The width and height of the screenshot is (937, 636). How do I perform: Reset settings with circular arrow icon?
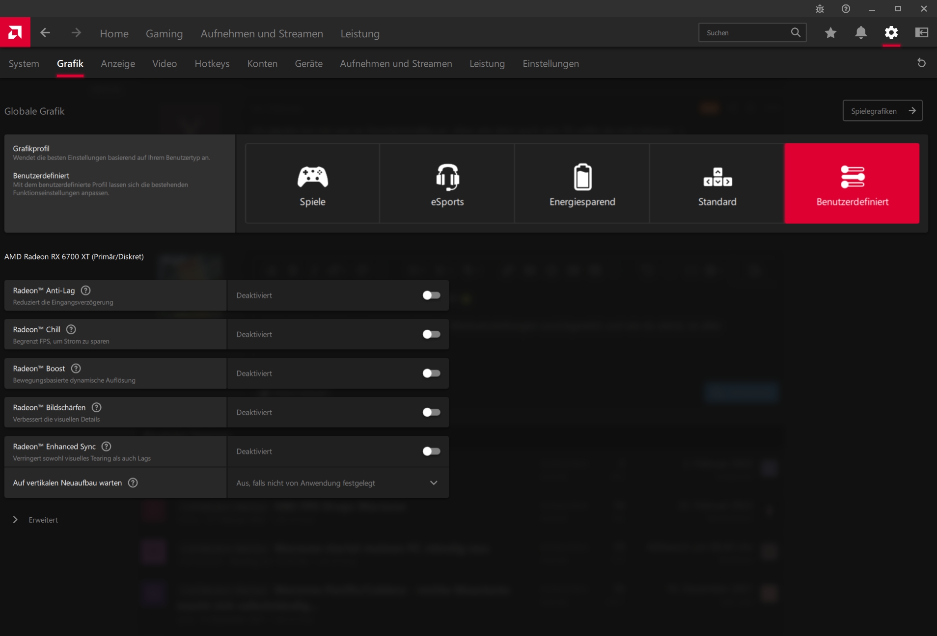tap(922, 63)
